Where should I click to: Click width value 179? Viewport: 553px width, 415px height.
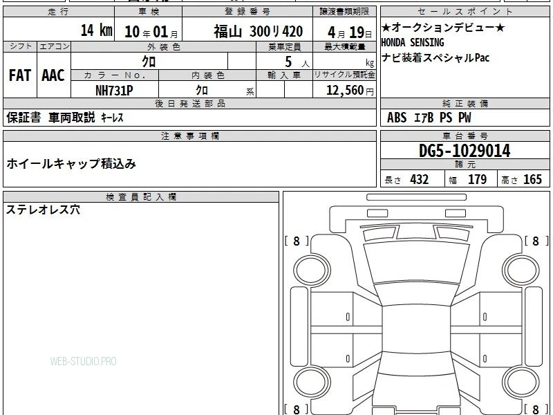coord(477,179)
